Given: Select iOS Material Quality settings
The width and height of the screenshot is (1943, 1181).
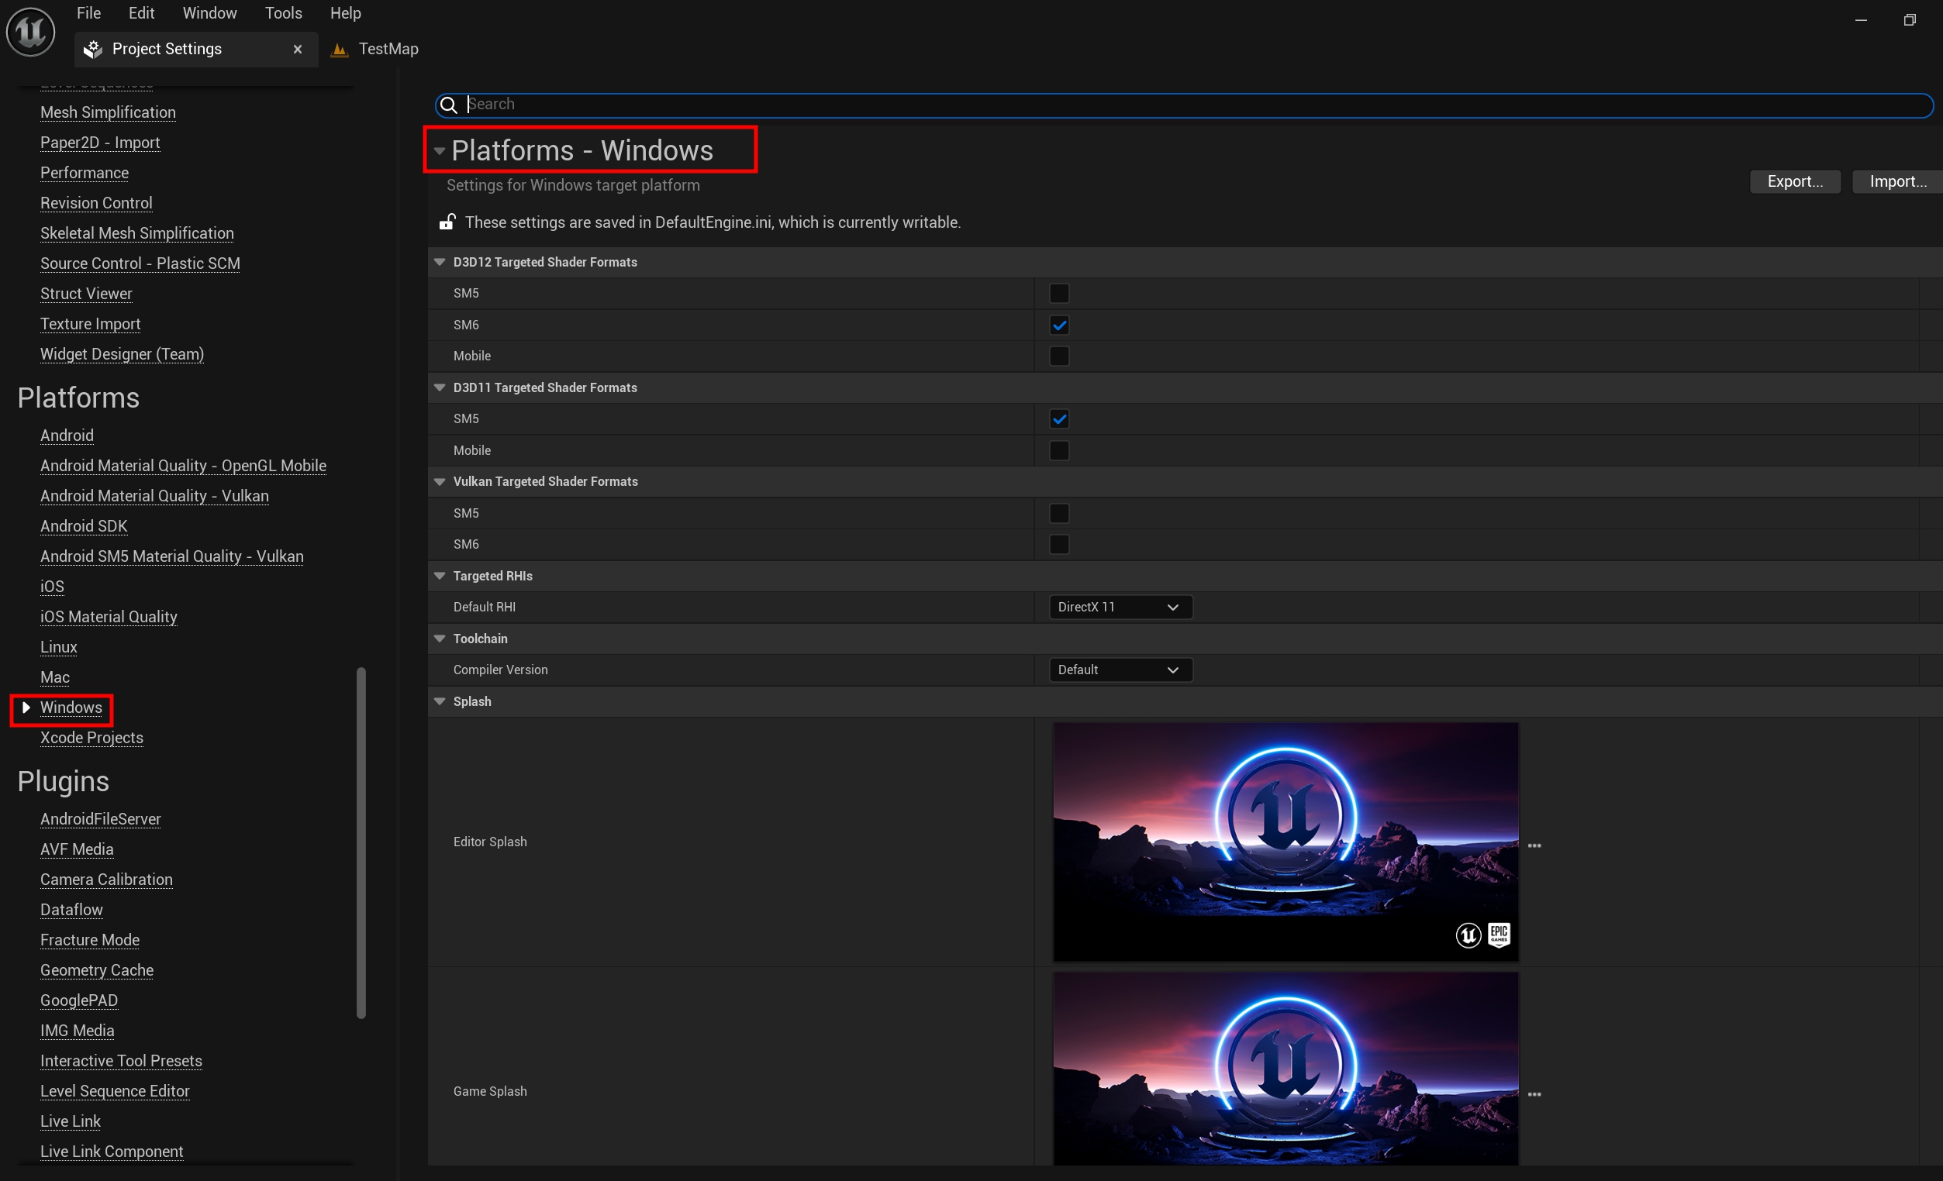Looking at the screenshot, I should [x=109, y=618].
